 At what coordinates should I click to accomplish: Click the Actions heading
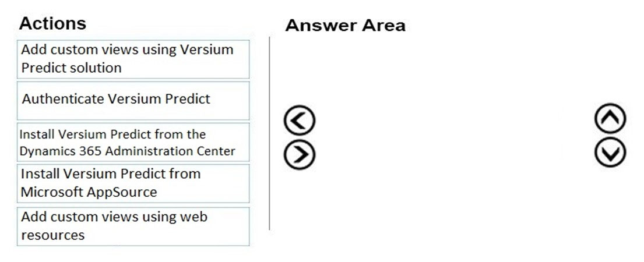pos(52,23)
